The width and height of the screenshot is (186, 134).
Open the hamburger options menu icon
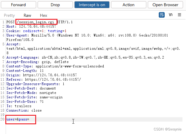[179, 15]
